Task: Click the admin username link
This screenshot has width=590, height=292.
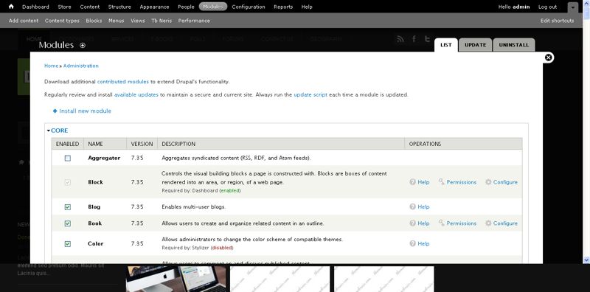Action: pyautogui.click(x=521, y=7)
